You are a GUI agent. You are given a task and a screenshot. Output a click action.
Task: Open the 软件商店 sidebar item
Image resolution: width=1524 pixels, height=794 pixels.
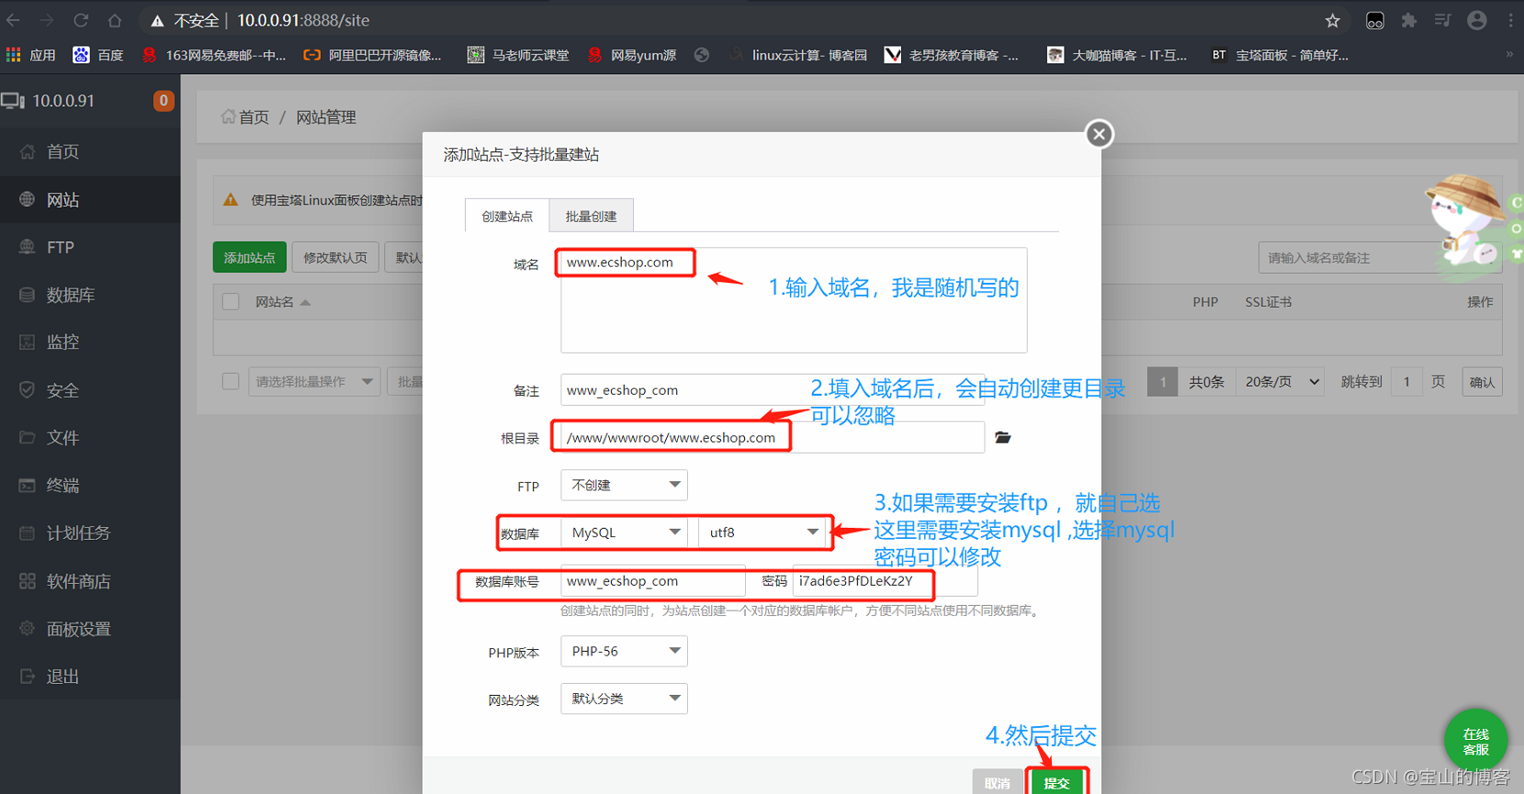pyautogui.click(x=78, y=581)
